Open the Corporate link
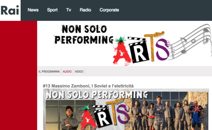212x130 pixels. [x=109, y=10]
